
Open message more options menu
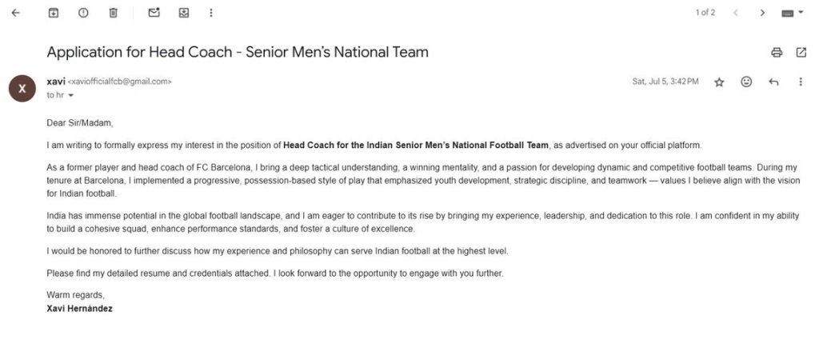[x=800, y=82]
